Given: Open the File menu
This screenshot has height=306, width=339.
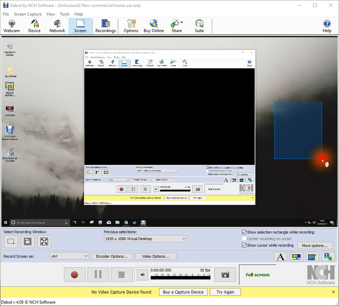Looking at the screenshot, I should tap(6, 14).
